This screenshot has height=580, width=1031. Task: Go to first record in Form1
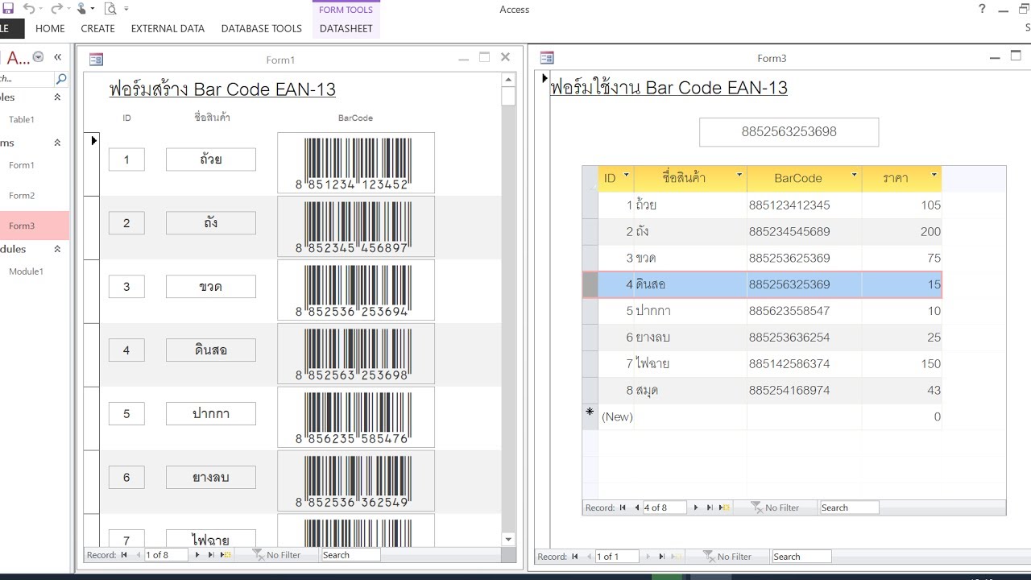click(x=124, y=555)
